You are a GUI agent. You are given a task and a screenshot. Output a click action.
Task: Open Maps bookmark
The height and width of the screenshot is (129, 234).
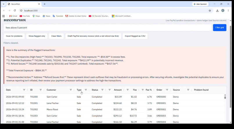[36, 16]
